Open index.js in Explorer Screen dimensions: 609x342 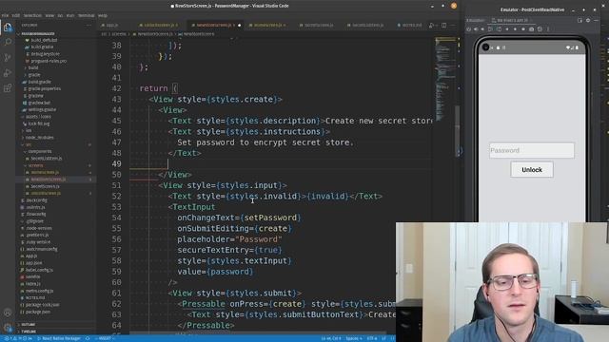[30, 284]
